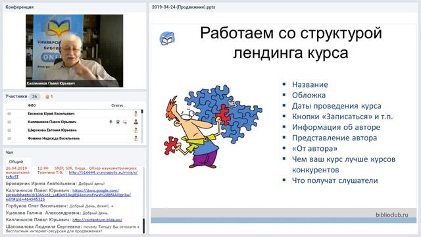Click the blue book logo on the slide
Image resolution: width=421 pixels, height=237 pixels.
167,38
